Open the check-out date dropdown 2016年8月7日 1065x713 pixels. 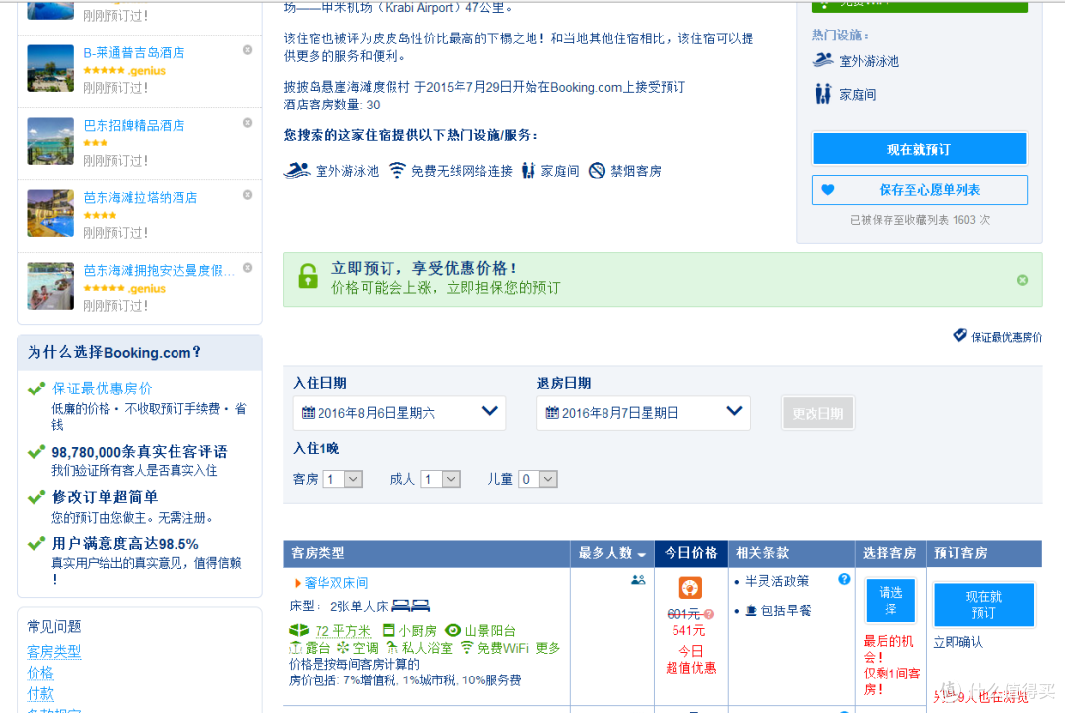tap(643, 413)
